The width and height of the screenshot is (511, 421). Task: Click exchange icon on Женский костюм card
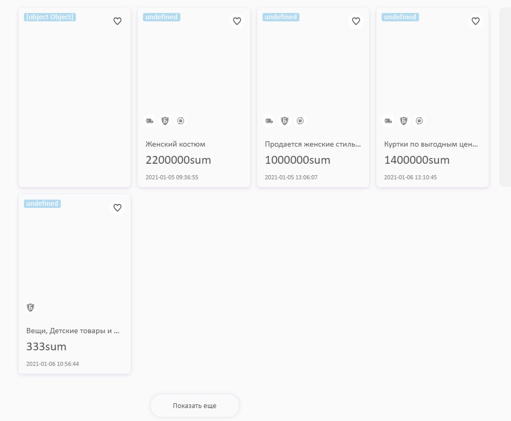tap(180, 121)
